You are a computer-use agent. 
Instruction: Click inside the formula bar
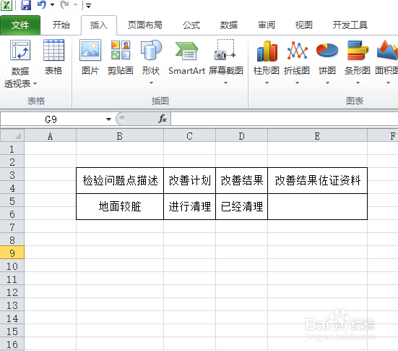[285, 119]
